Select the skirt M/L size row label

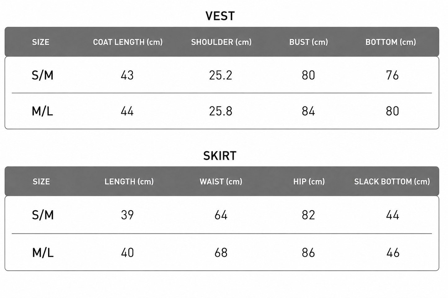[x=43, y=253]
